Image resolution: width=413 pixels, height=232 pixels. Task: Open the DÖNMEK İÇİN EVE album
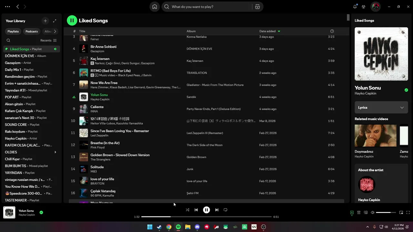pos(31,56)
